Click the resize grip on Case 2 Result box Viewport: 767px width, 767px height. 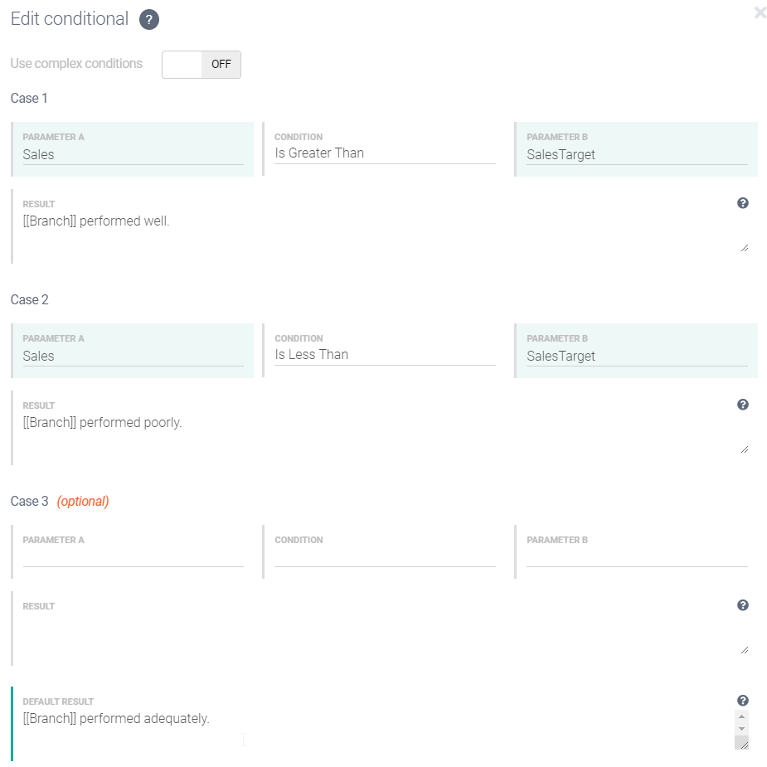click(x=744, y=448)
